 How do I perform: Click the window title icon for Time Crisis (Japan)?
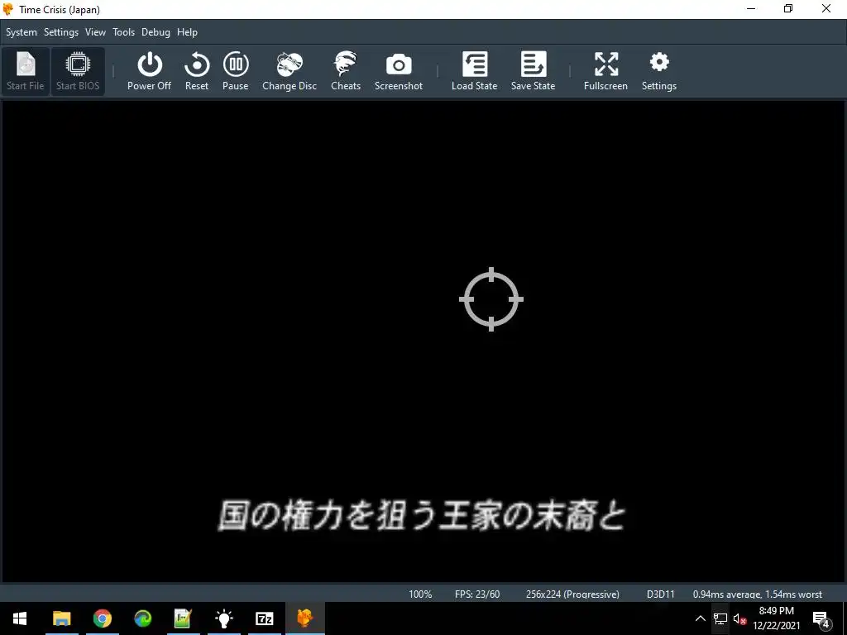(x=7, y=9)
